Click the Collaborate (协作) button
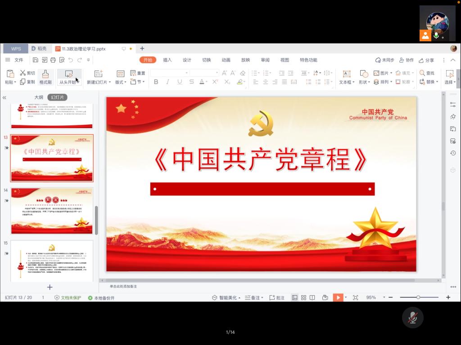 406,60
